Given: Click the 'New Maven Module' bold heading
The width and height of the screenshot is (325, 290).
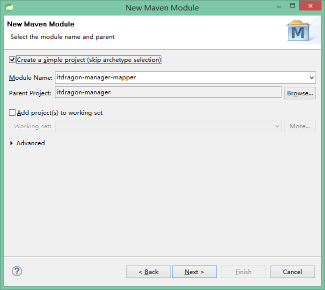Looking at the screenshot, I should pos(40,24).
